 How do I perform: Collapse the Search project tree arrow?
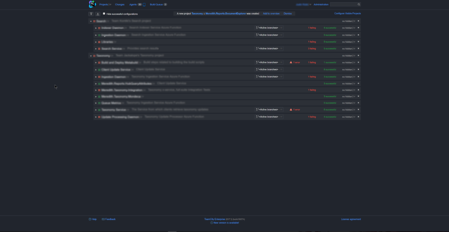tap(91, 21)
